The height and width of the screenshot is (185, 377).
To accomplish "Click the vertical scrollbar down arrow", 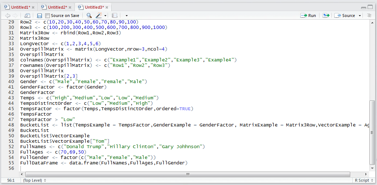I will (x=372, y=168).
